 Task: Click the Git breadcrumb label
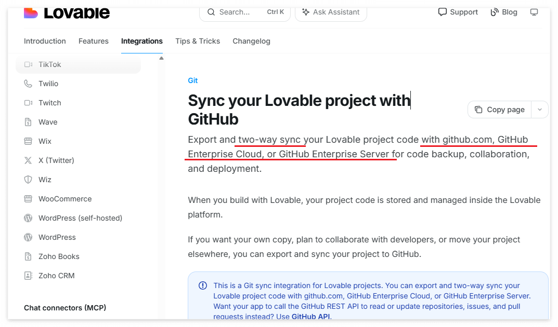point(193,80)
